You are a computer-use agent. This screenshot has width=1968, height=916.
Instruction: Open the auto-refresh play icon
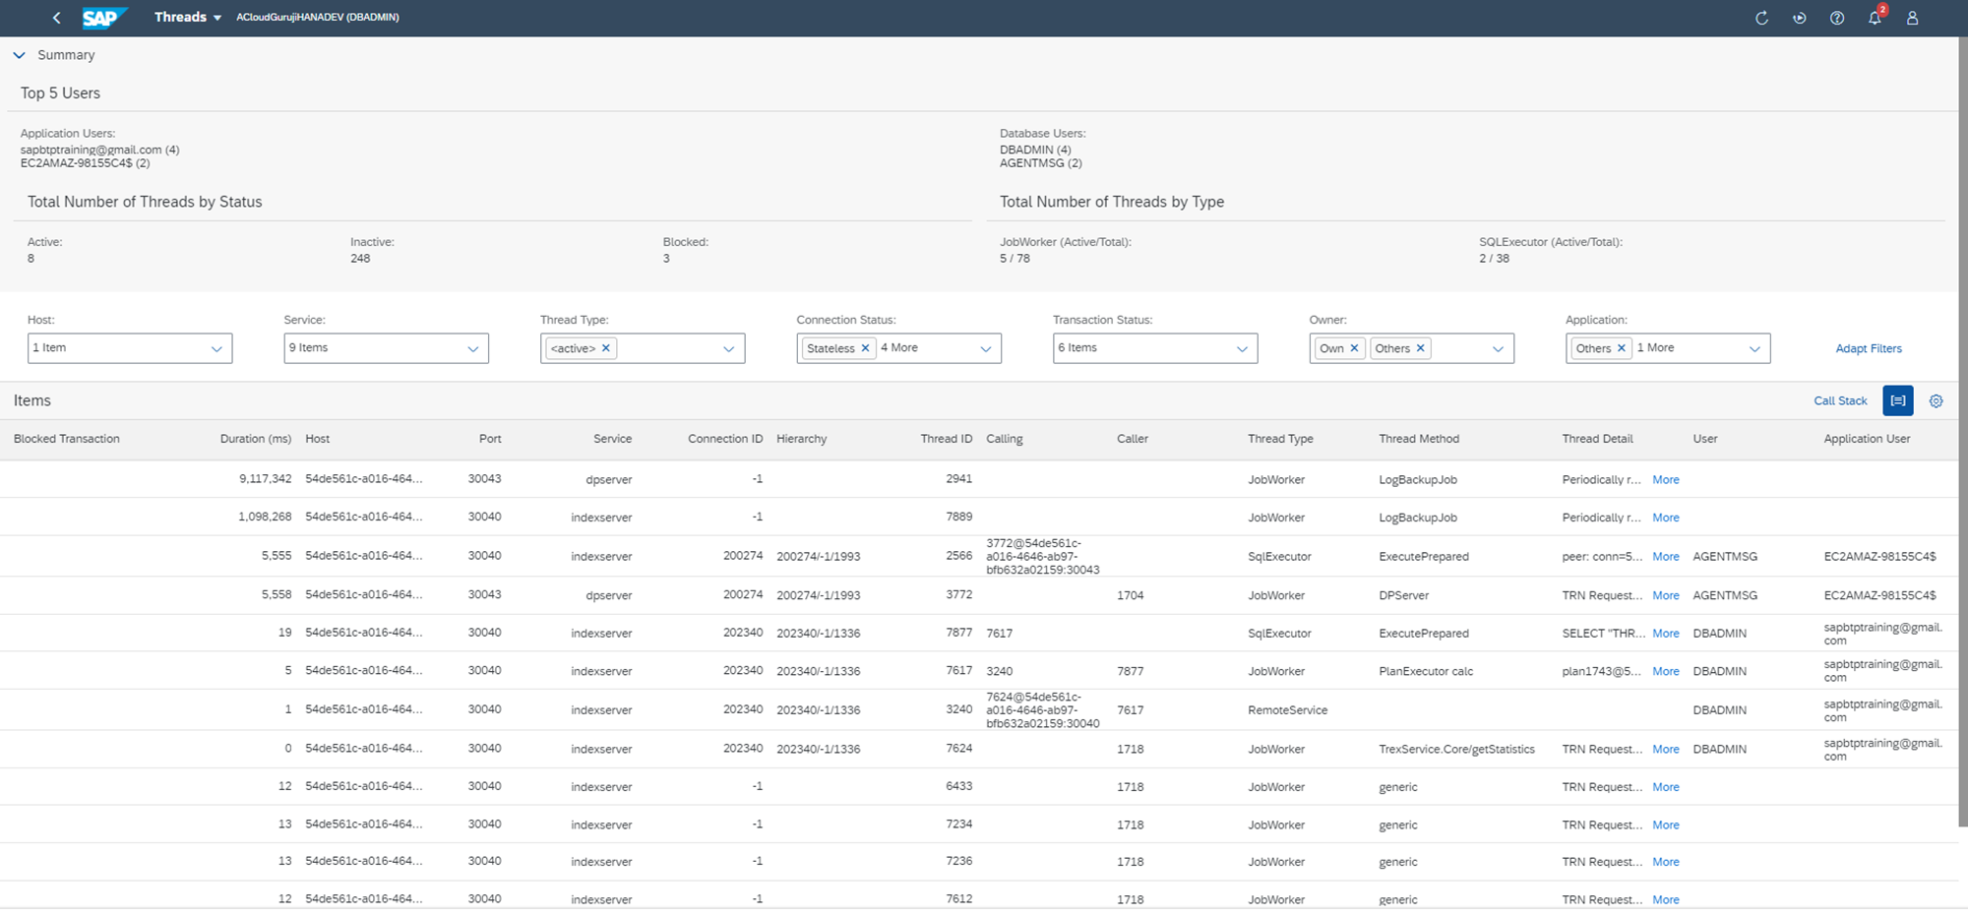[x=1799, y=18]
